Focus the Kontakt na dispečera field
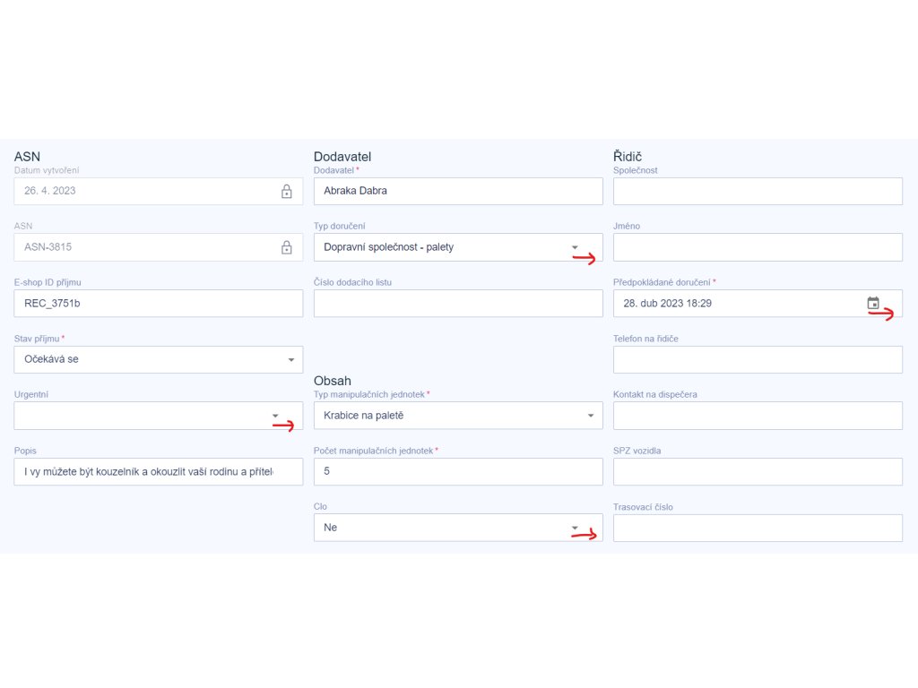The width and height of the screenshot is (918, 688). tap(758, 416)
